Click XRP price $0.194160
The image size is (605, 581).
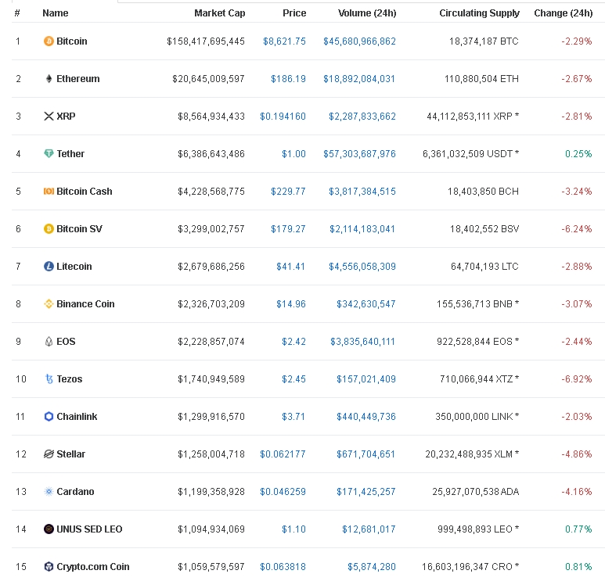(x=283, y=116)
